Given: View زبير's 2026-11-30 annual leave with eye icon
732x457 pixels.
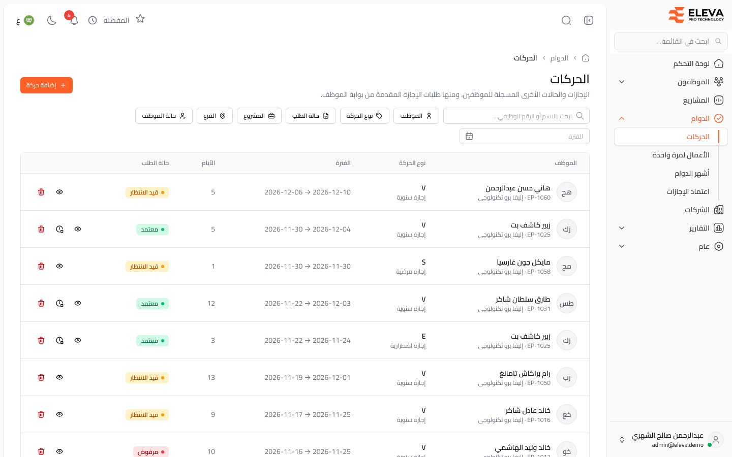Looking at the screenshot, I should pyautogui.click(x=78, y=229).
